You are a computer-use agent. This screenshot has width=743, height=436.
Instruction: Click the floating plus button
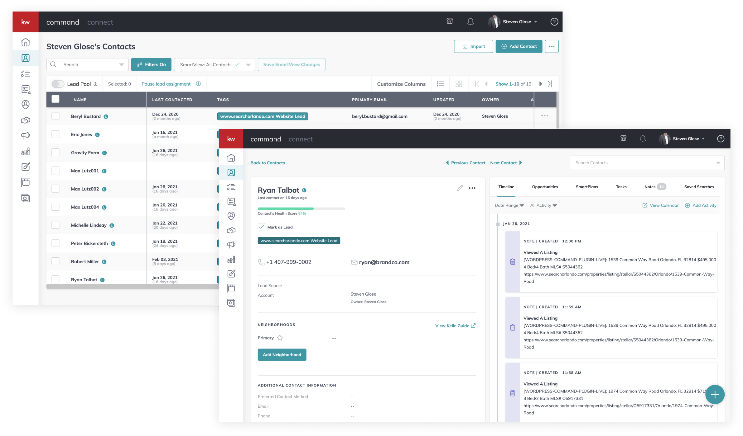pos(715,394)
